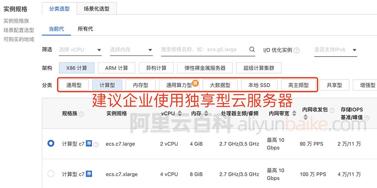
Task: Click help icon beside 存储IOPS header
Action: pyautogui.click(x=366, y=117)
